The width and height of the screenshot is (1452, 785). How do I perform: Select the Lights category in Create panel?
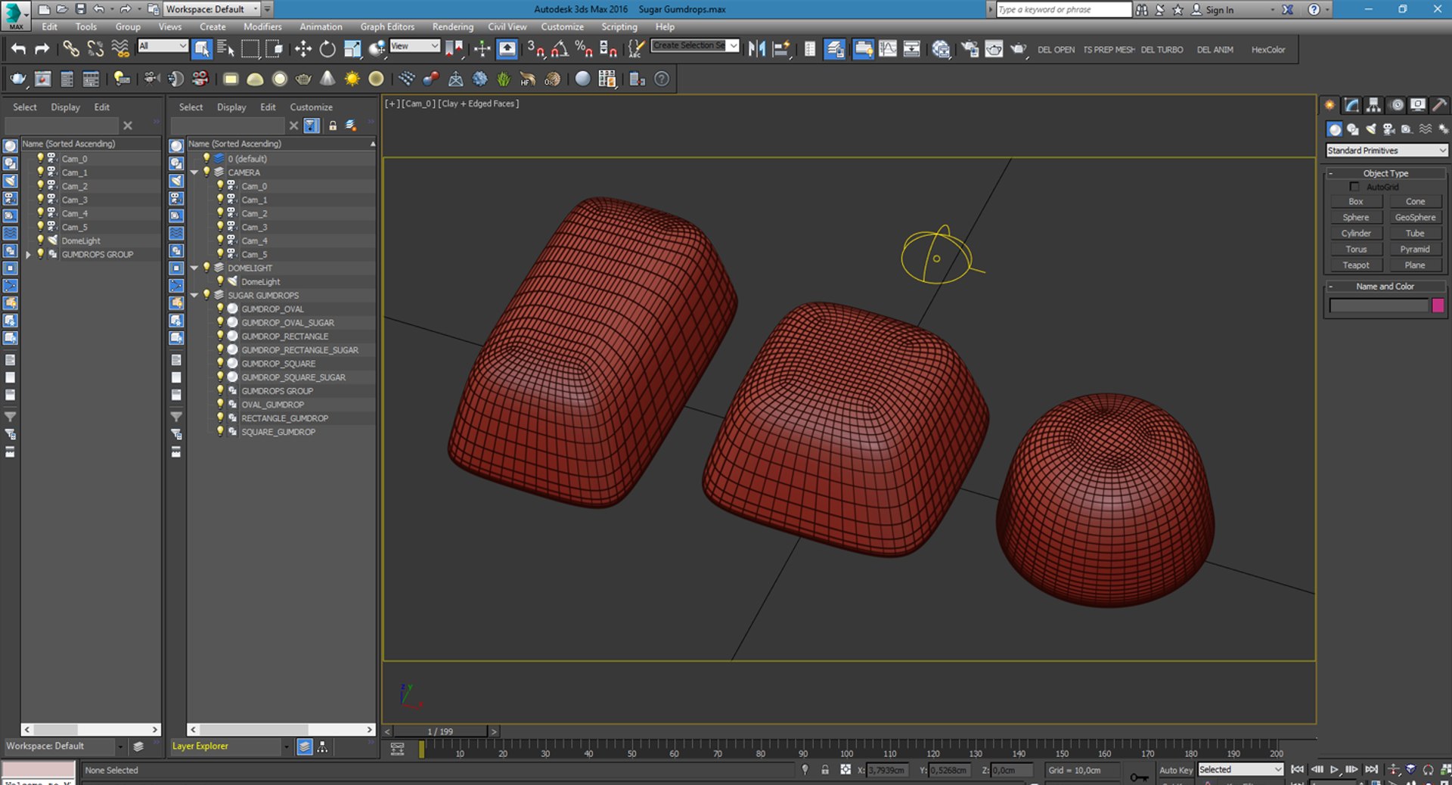point(1371,129)
